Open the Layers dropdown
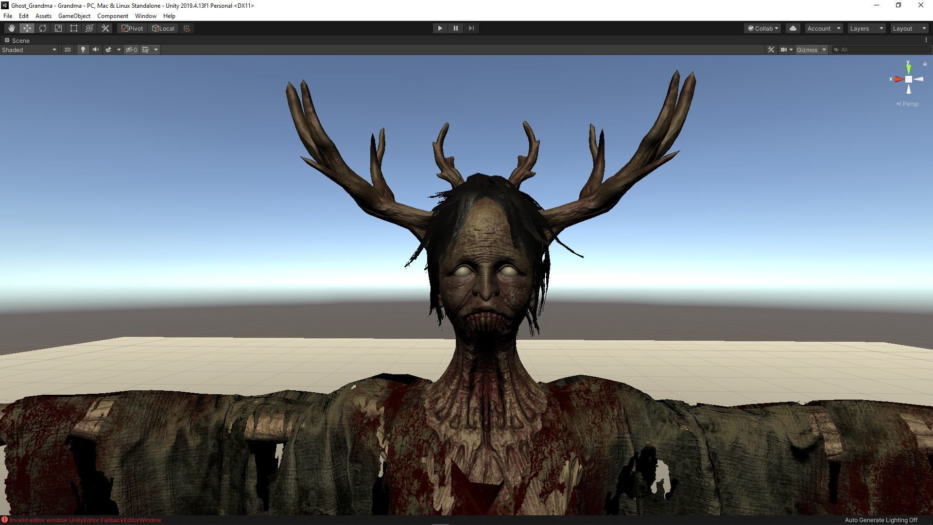 [866, 28]
